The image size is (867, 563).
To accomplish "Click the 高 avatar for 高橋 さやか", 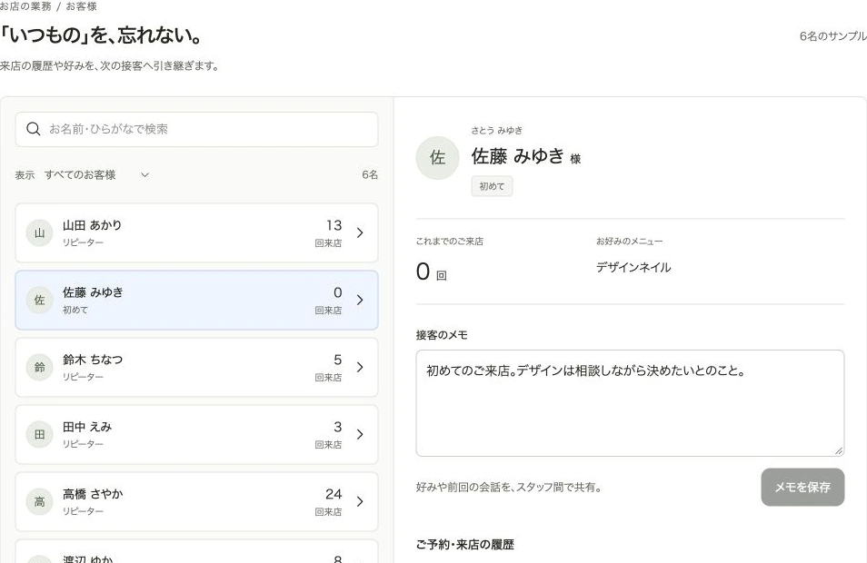I will click(39, 501).
